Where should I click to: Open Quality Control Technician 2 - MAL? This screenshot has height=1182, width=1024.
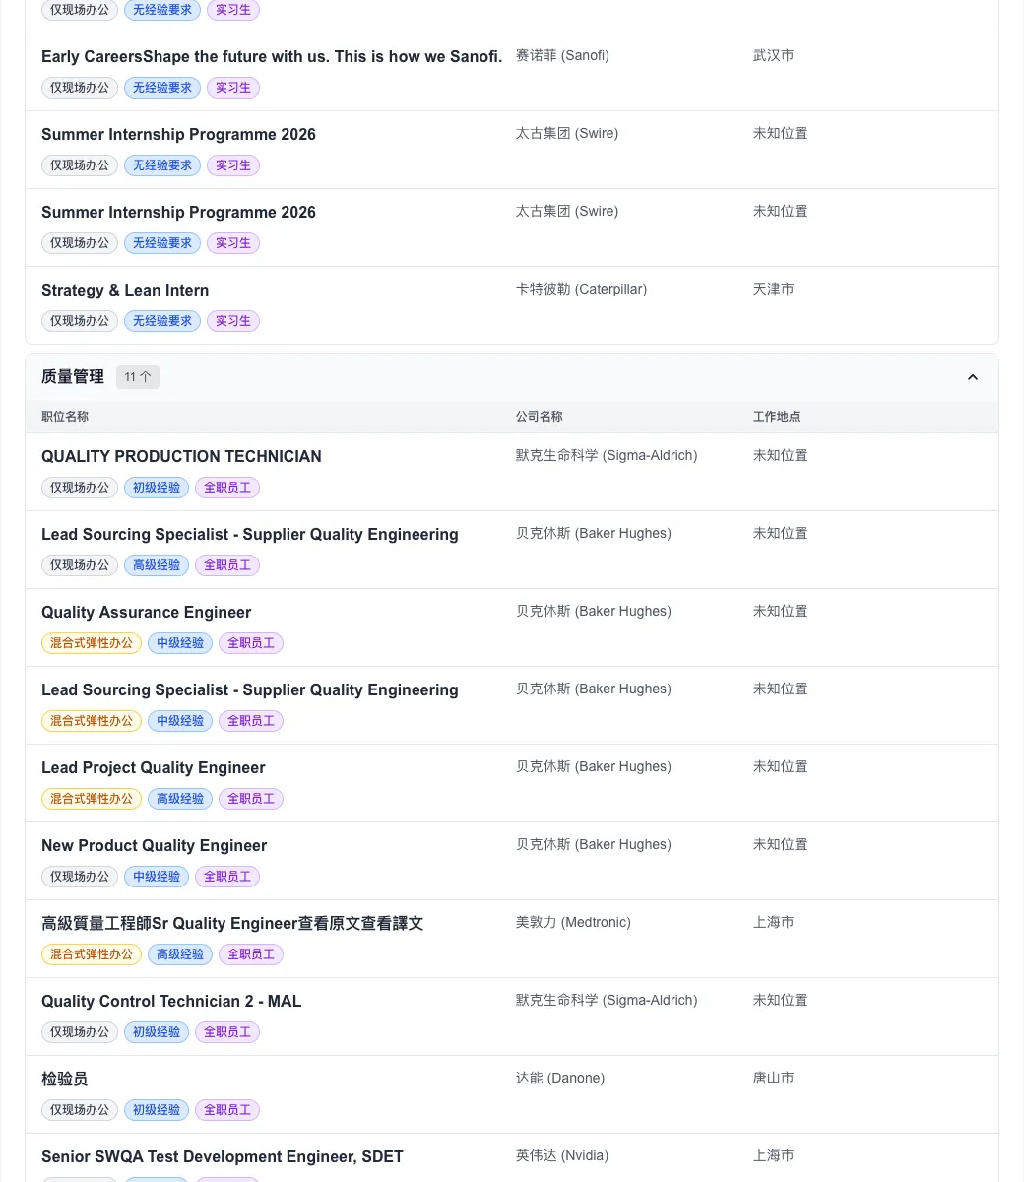[x=171, y=1002]
